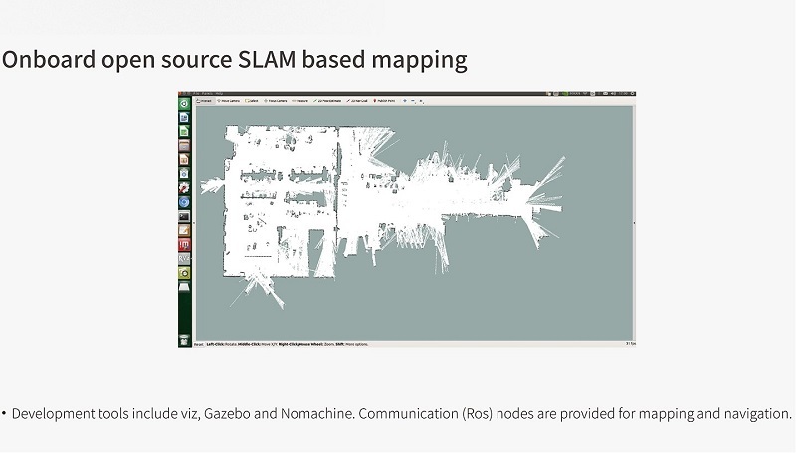Open the Panels menu

point(211,94)
